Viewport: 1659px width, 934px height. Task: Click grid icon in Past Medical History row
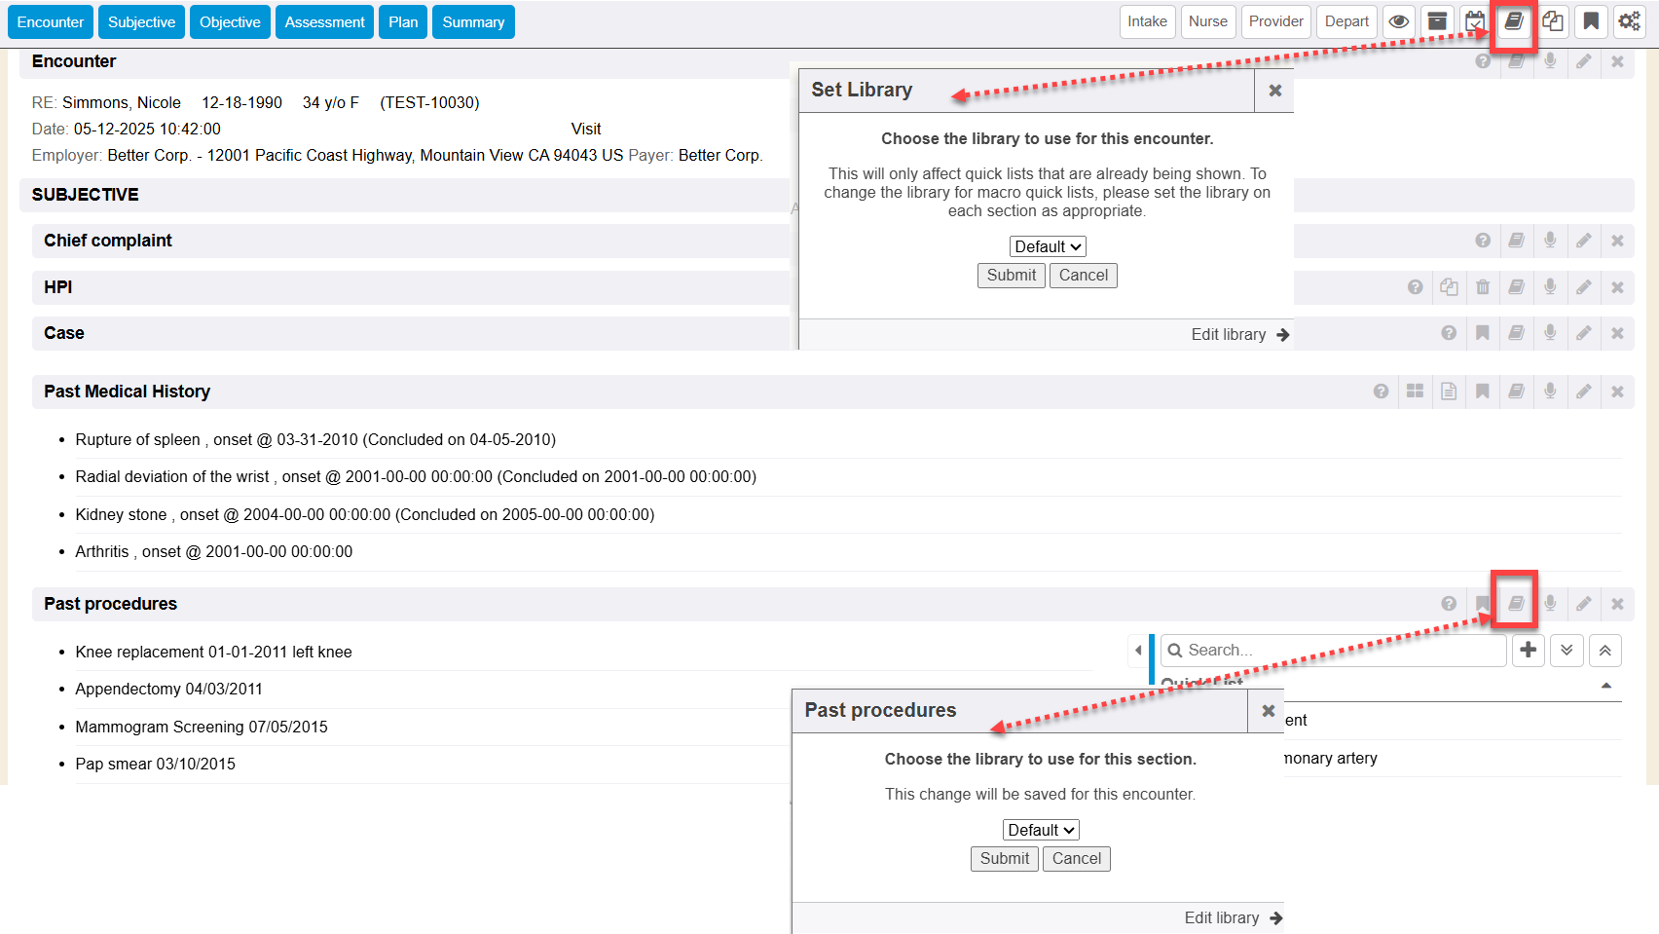coord(1415,392)
